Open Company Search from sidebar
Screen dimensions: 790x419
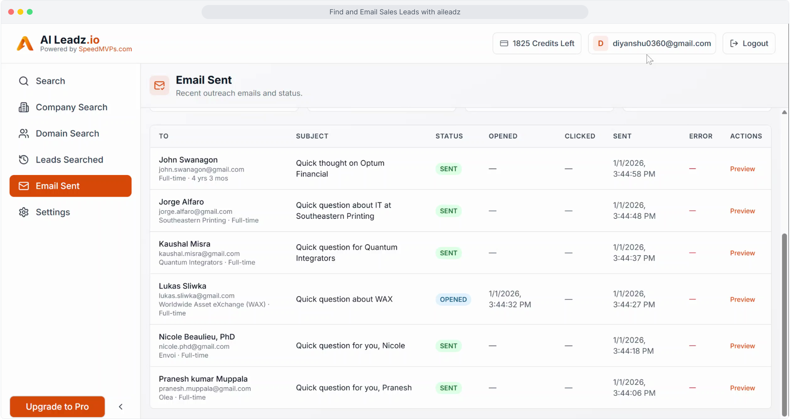pyautogui.click(x=71, y=107)
